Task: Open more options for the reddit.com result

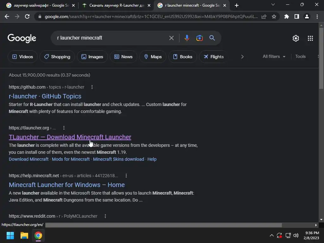Action: click(105, 216)
